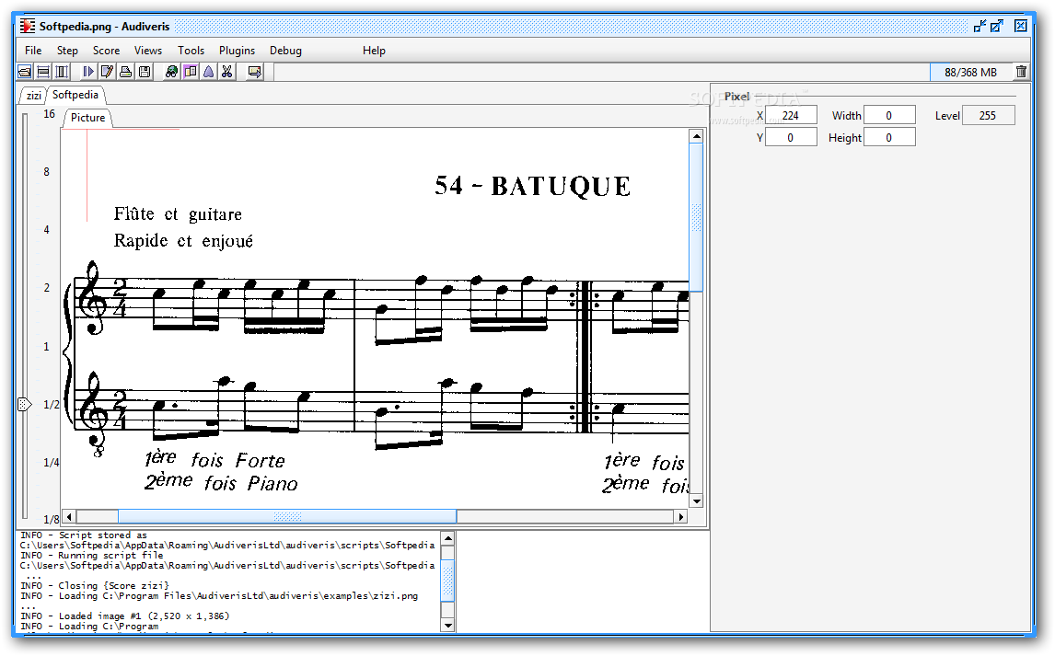1055x656 pixels.
Task: Click the Height input field
Action: click(x=888, y=138)
